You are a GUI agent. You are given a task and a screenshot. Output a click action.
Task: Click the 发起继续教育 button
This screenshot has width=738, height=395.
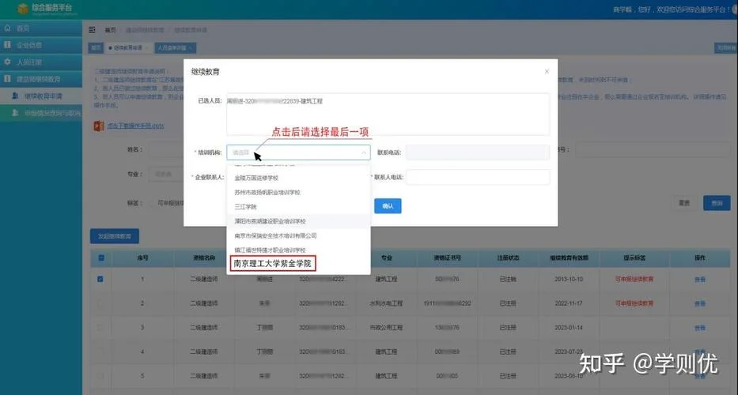(115, 236)
